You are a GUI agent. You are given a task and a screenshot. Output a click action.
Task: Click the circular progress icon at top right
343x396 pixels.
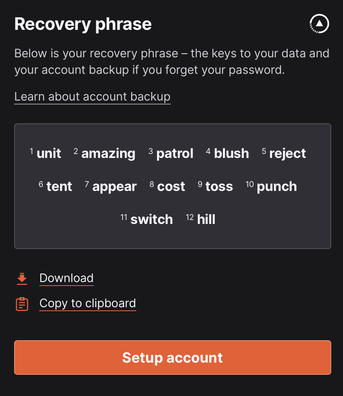(x=319, y=24)
